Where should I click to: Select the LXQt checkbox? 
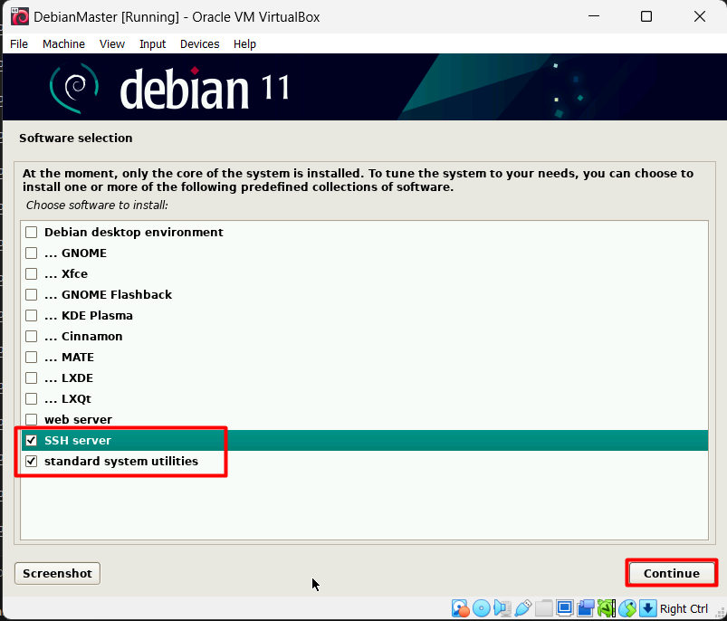[x=31, y=399]
